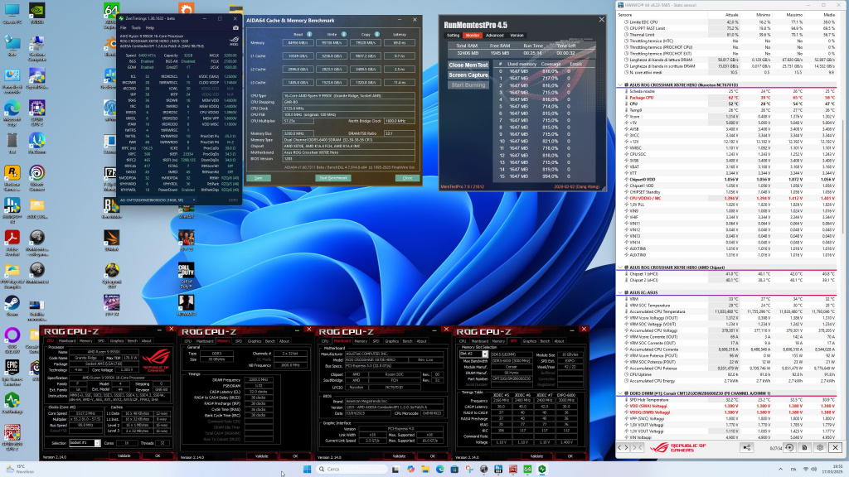Image resolution: width=849 pixels, height=477 pixels.
Task: Select the Thermal Limit row in HWiNFO
Action: coord(730,35)
